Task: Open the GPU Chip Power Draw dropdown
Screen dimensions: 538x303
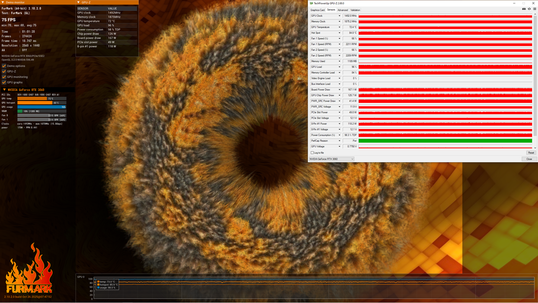Action: pos(340,95)
